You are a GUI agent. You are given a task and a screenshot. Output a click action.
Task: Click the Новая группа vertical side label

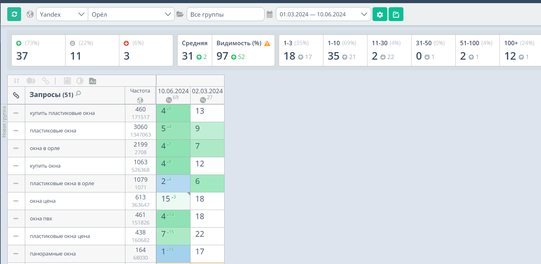(x=4, y=122)
